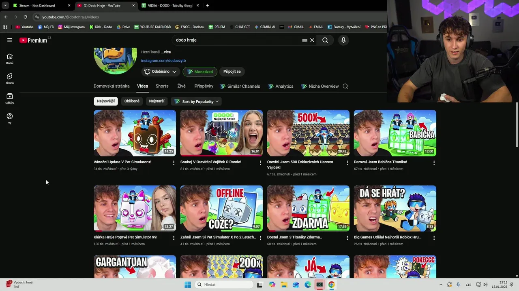Open the 500X Harvest Vajíček thumbnail
This screenshot has height=291, width=519.
pyautogui.click(x=308, y=133)
